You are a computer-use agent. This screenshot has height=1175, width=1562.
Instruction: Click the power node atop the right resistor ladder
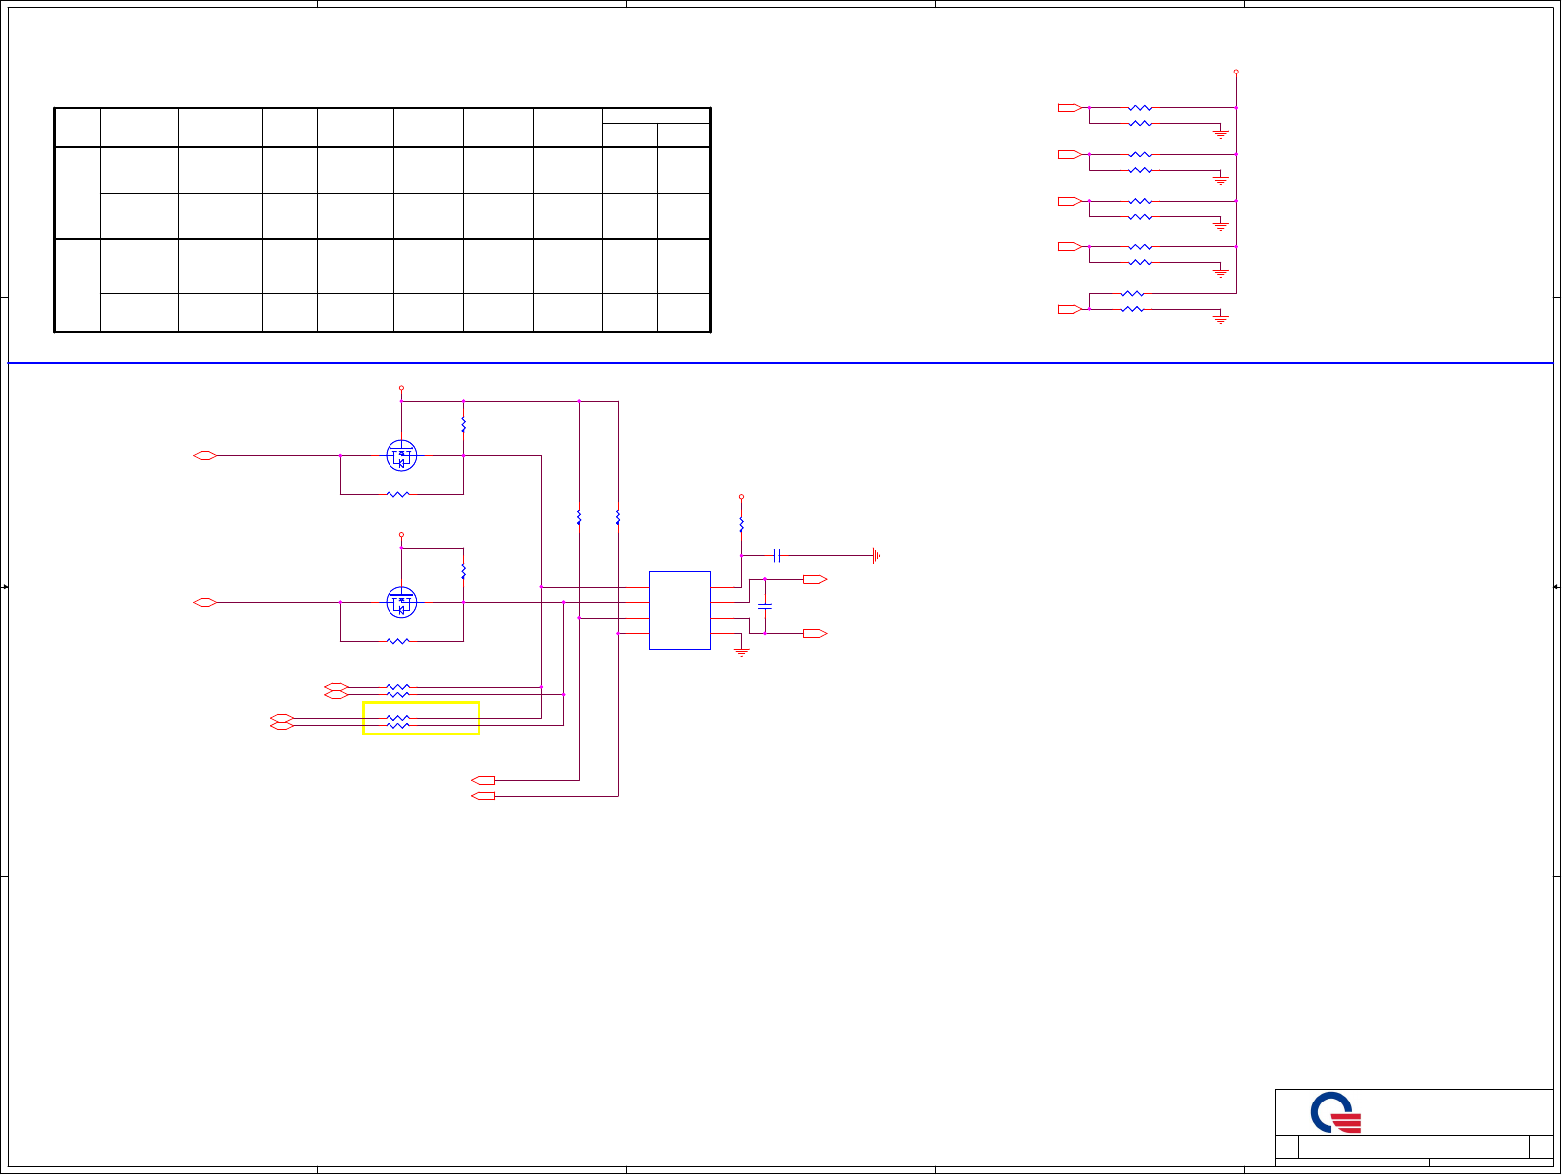1236,72
